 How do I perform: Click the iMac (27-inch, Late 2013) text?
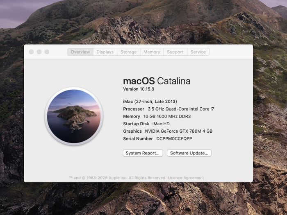(x=150, y=102)
